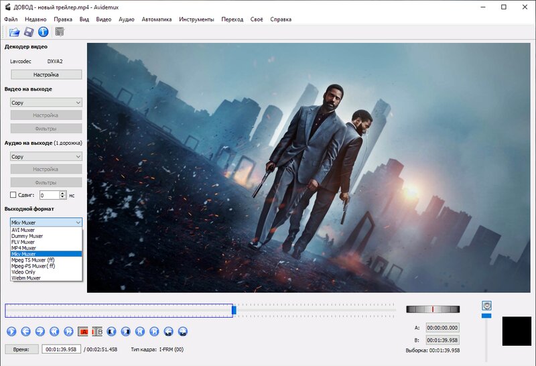Image resolution: width=536 pixels, height=366 pixels.
Task: Click the filmstrip icon in the toolbar
Action: [60, 32]
